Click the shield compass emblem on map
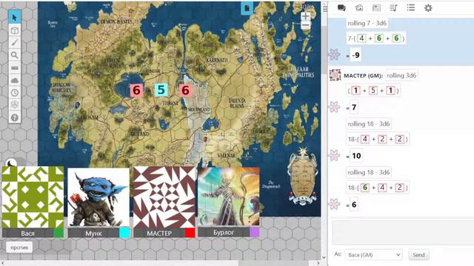 point(303,177)
